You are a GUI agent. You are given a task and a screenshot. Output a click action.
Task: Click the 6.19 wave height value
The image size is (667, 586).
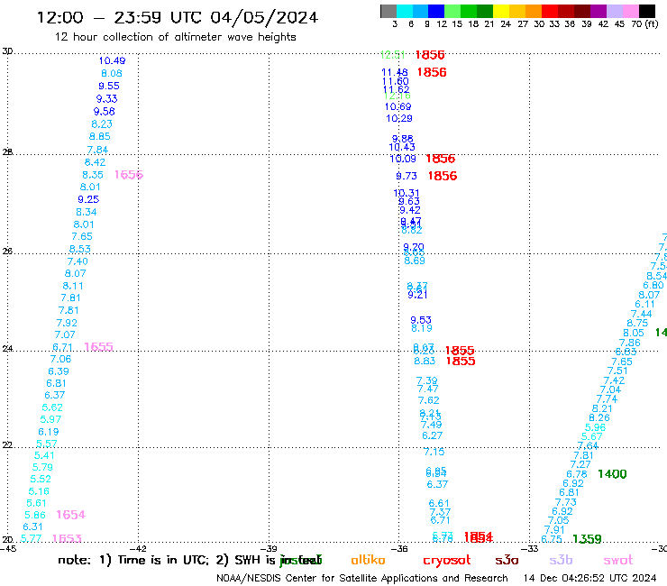(49, 432)
